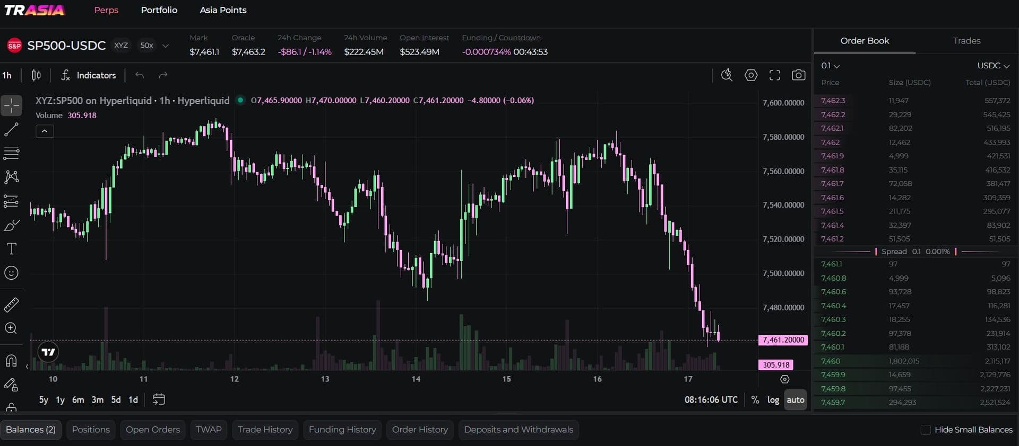Set chart range to 3m

[98, 400]
